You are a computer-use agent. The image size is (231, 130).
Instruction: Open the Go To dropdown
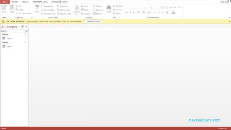pos(118,10)
